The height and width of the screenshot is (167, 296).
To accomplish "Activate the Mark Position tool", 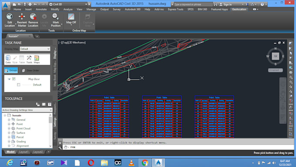I will pos(56,20).
